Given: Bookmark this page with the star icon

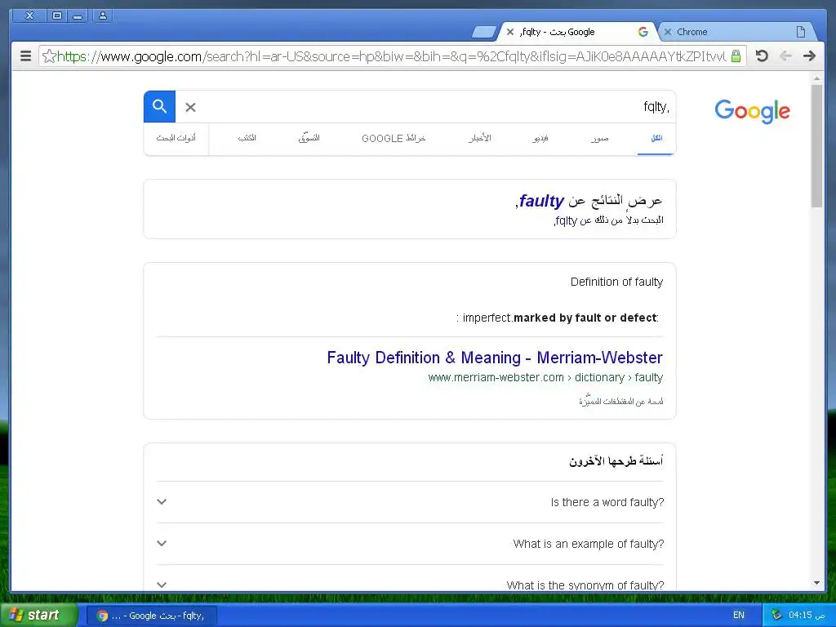Looking at the screenshot, I should [x=48, y=56].
